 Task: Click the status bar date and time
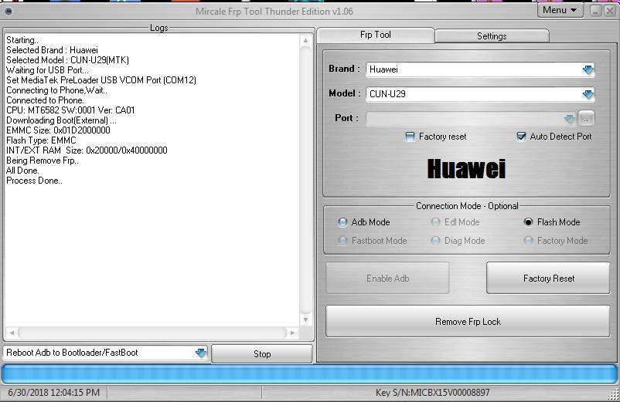(54, 393)
